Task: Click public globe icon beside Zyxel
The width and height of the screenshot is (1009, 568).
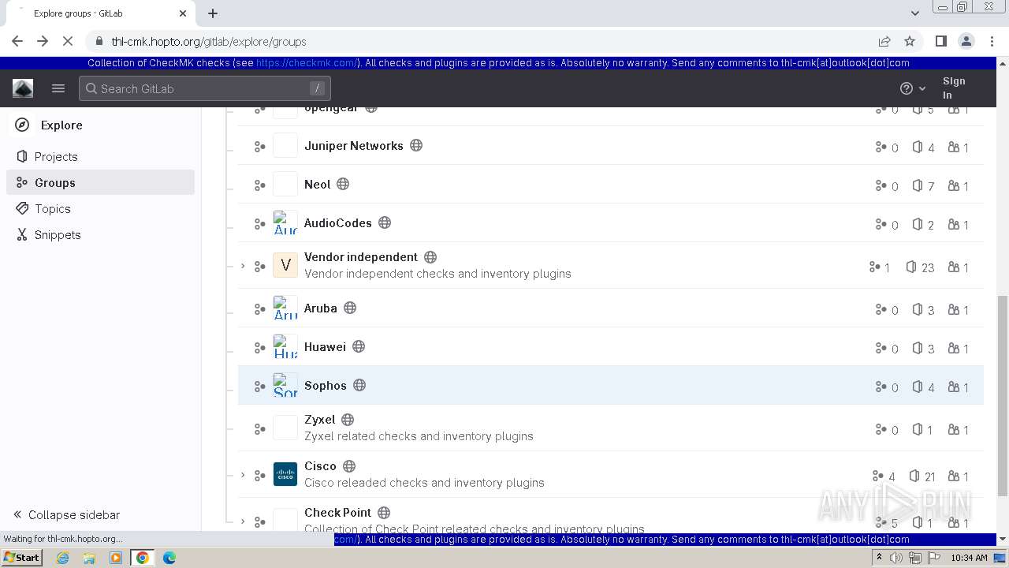Action: (348, 419)
